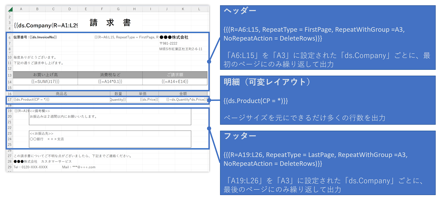This screenshot has height=201, width=441.
Task: Click the ●●●株式会社 カスタマーサービス cell
Action: tap(42, 161)
